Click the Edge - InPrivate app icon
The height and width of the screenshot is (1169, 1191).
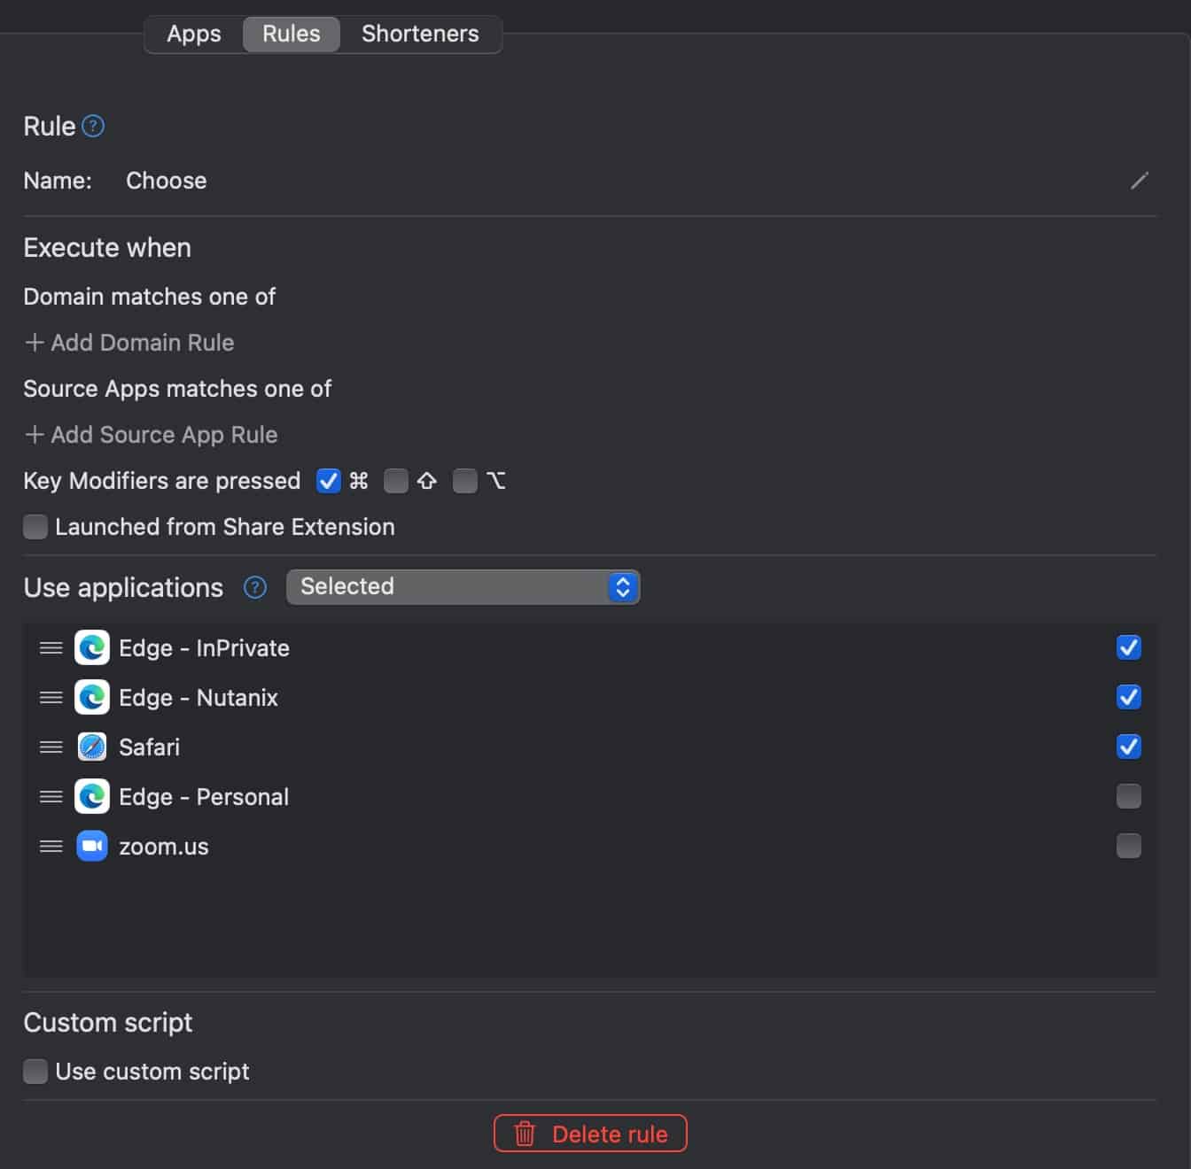92,648
